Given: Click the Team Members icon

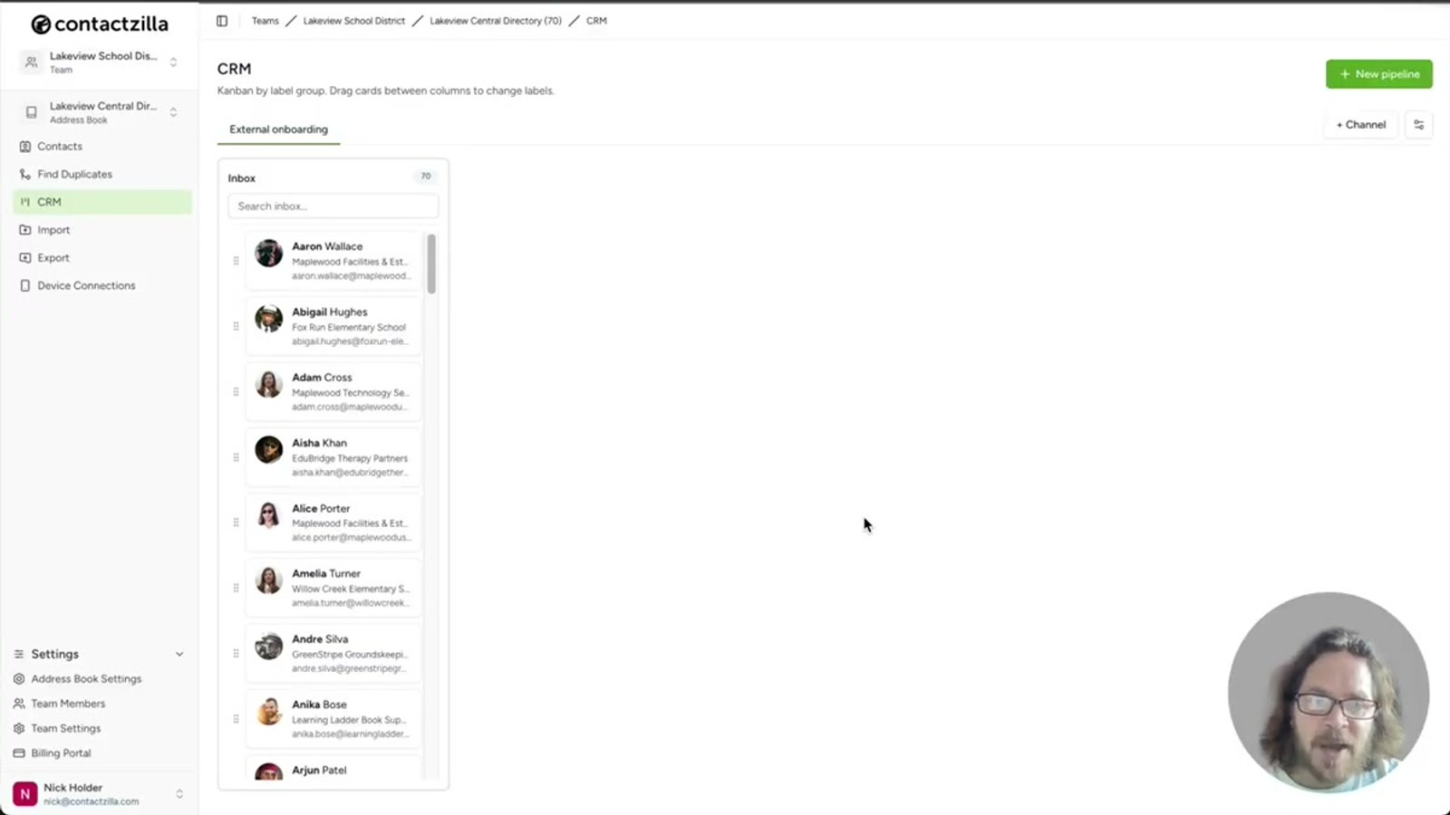Looking at the screenshot, I should (19, 704).
